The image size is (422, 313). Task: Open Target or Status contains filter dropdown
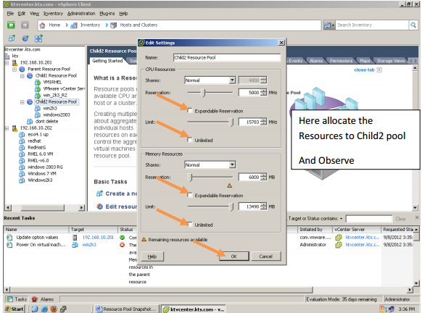coord(342,219)
